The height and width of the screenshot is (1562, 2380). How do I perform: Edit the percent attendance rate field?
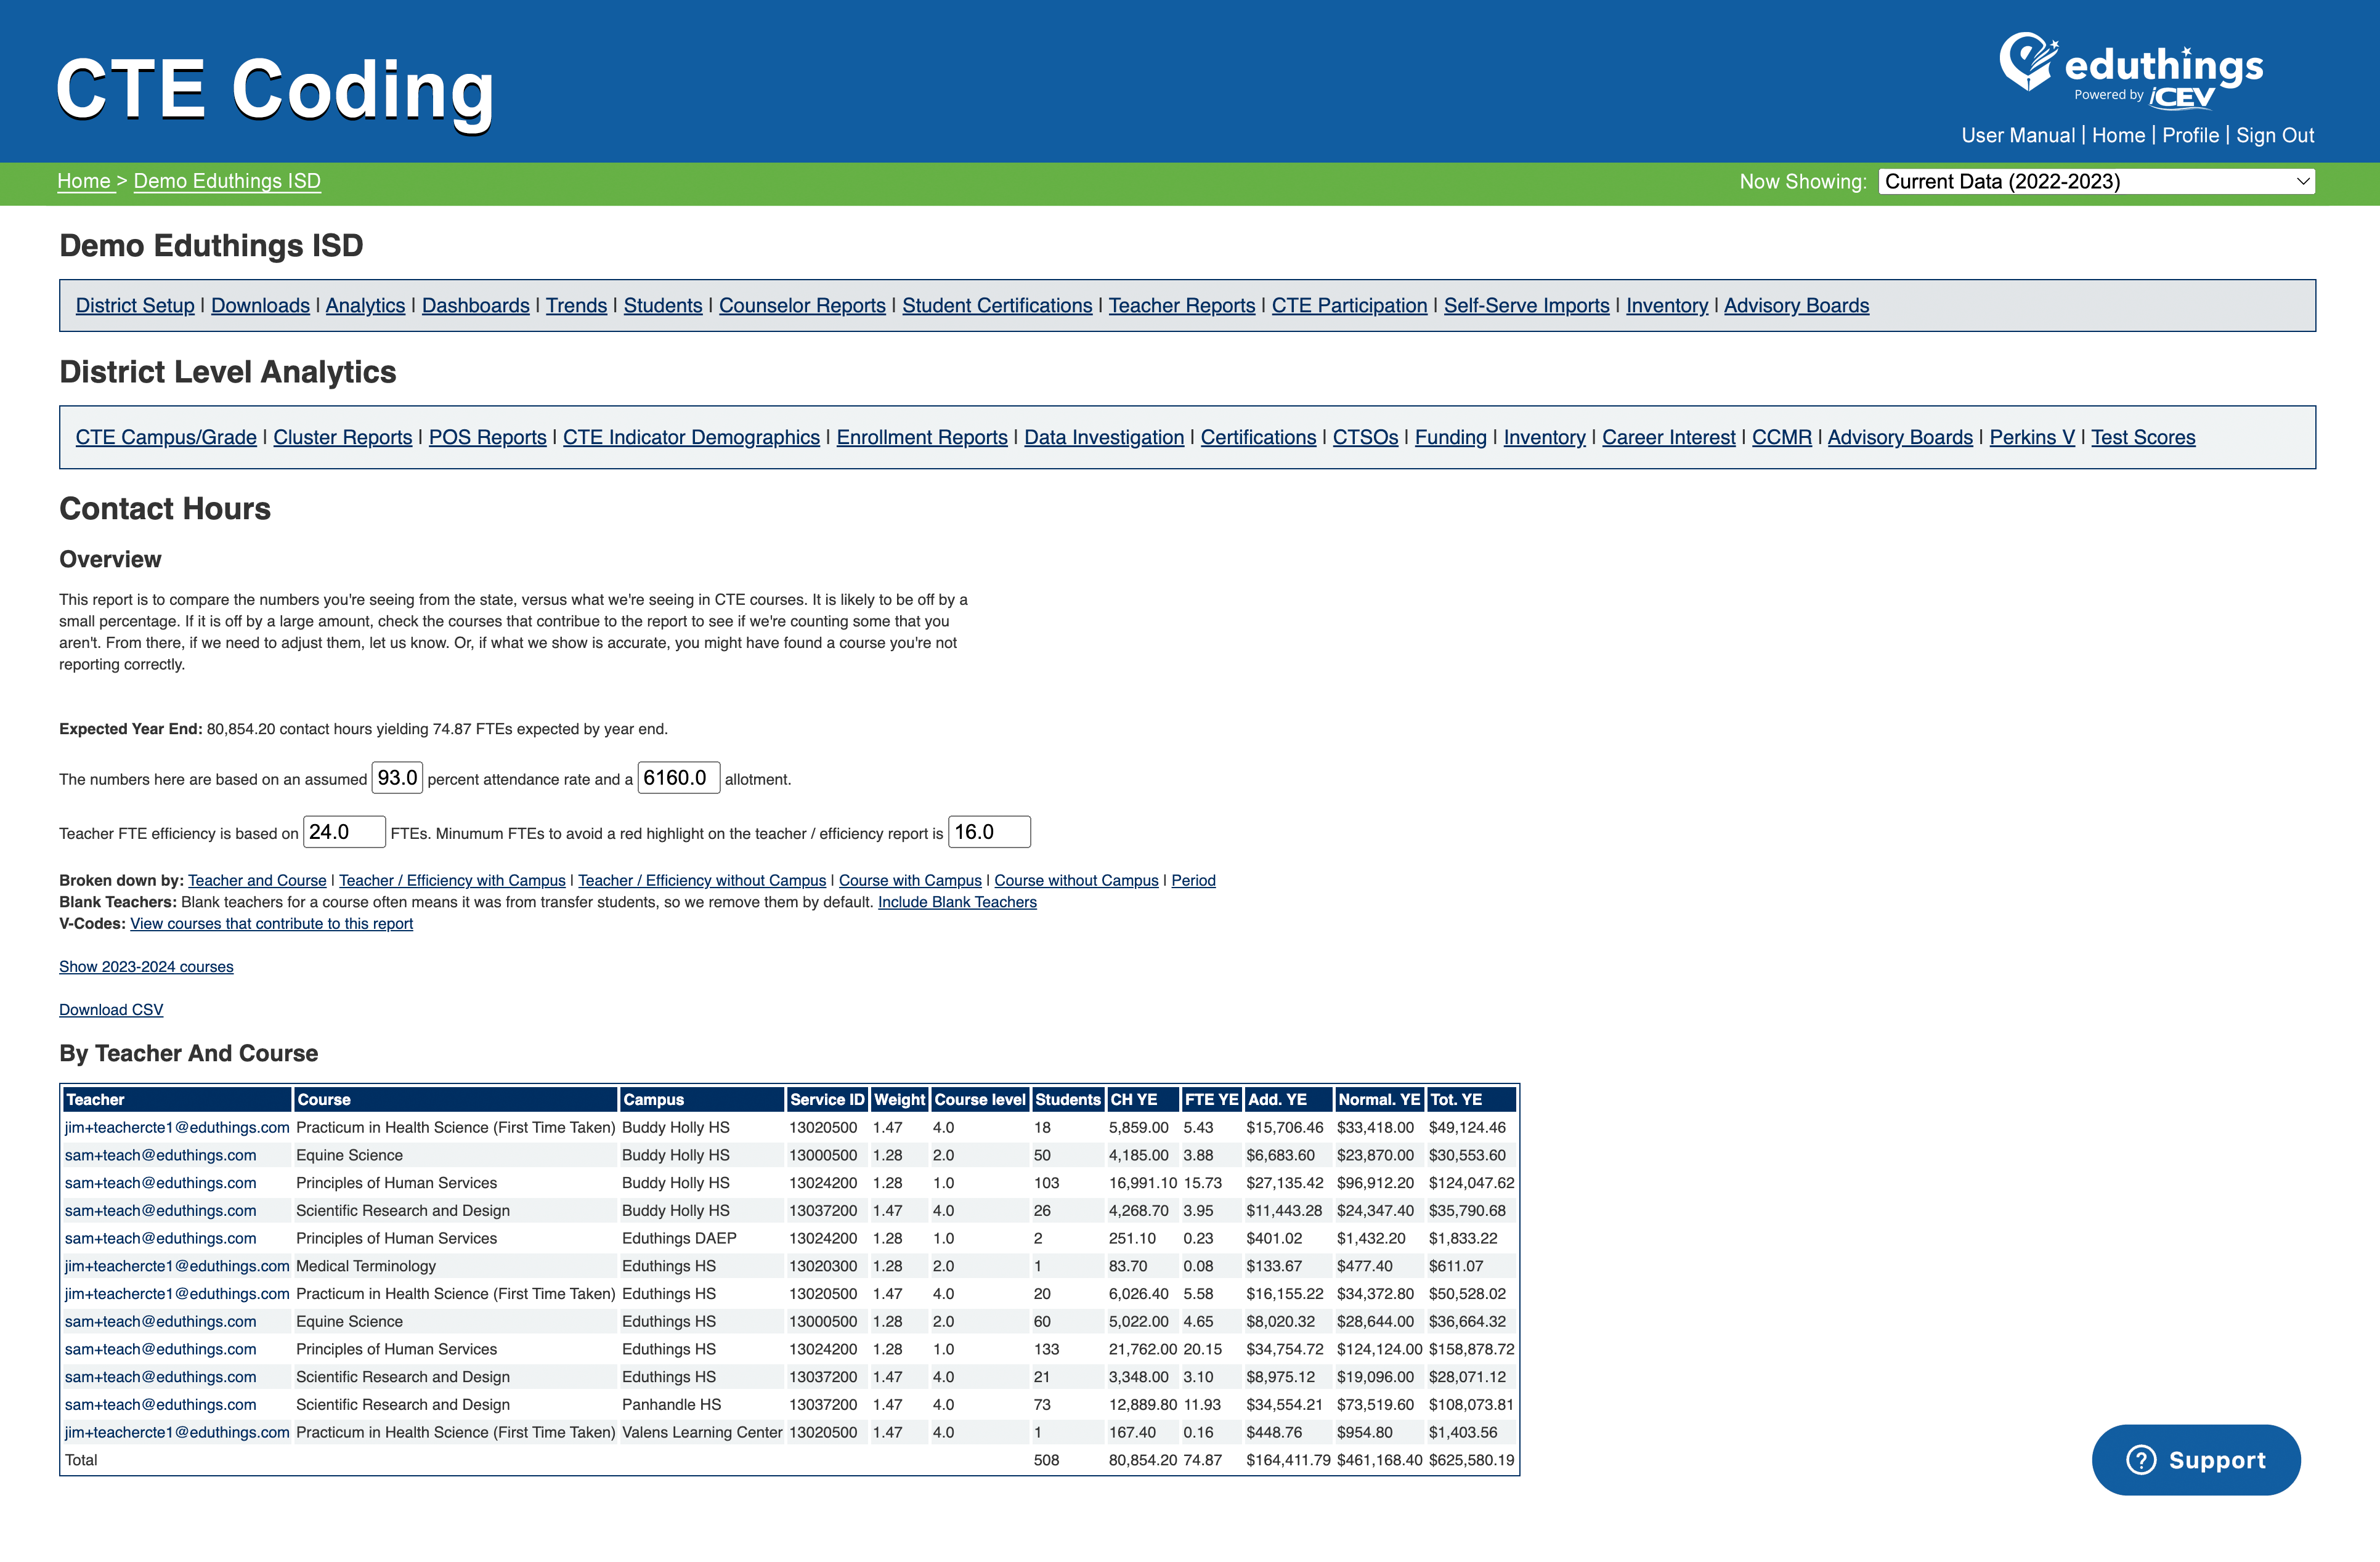397,777
